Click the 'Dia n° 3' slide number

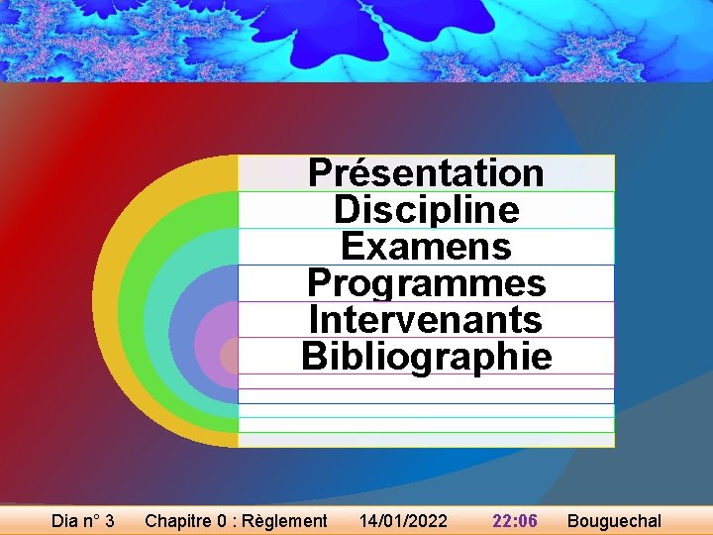point(83,520)
